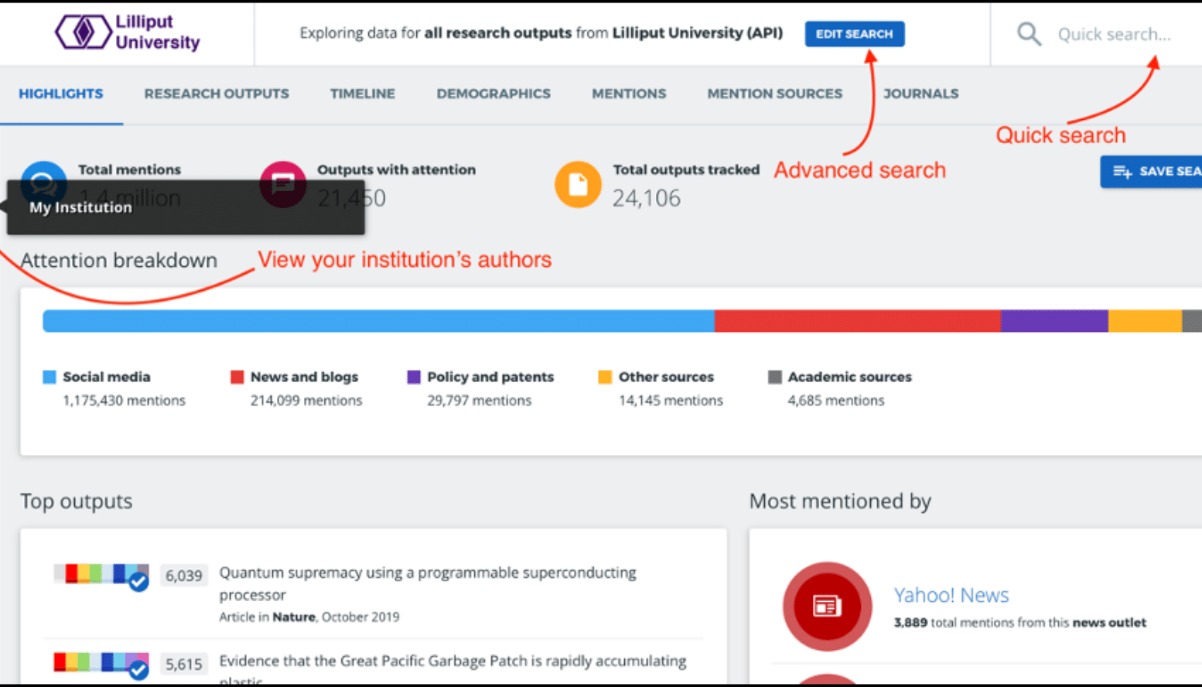Click the orange Total outputs tracked icon
Viewport: 1202px width, 687px height.
(578, 184)
